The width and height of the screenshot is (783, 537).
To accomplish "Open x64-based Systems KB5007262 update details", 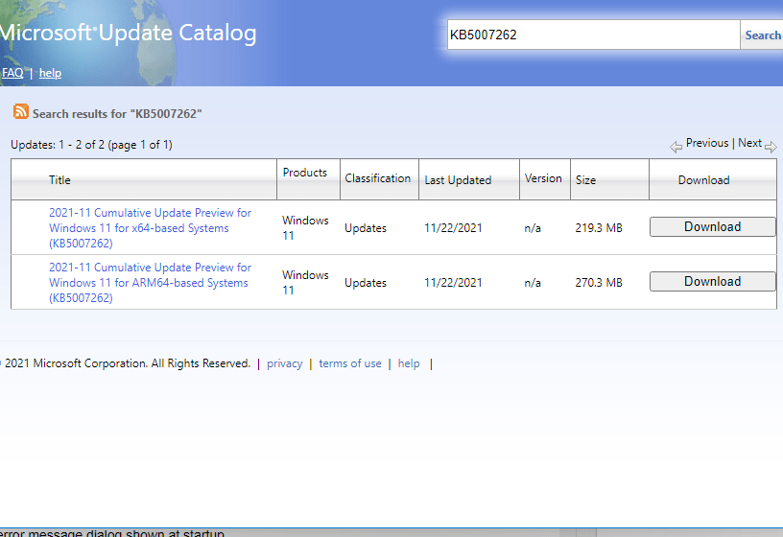I will [150, 228].
